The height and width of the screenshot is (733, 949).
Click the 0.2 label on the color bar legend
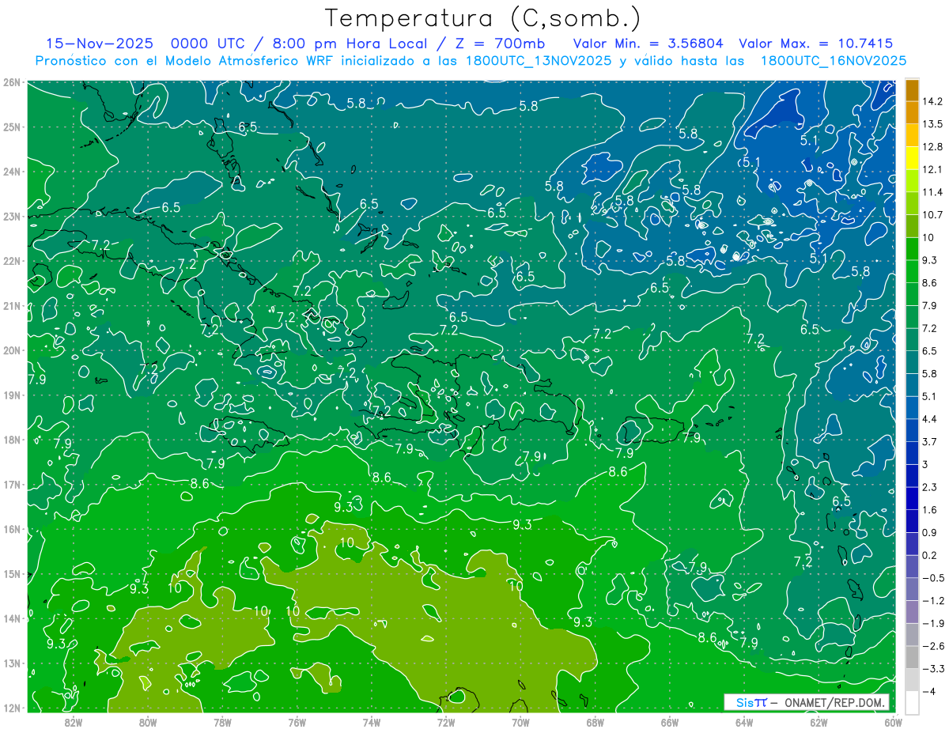[929, 555]
